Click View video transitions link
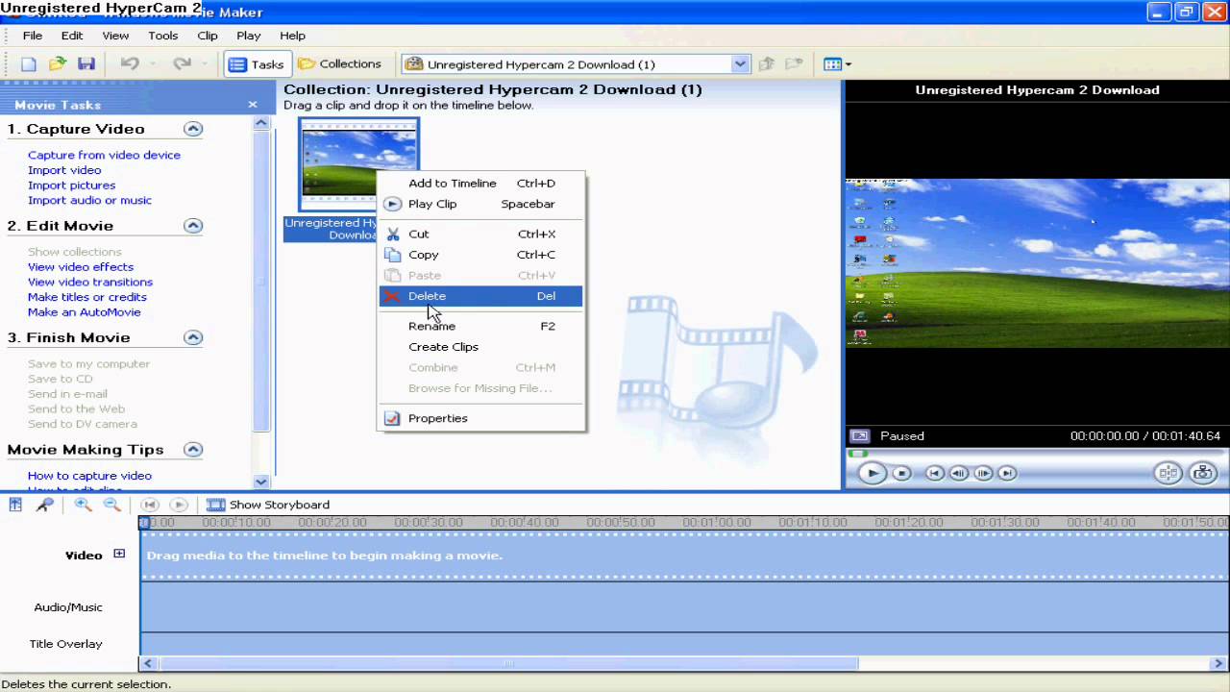Screen dimensions: 1230x692 pyautogui.click(x=90, y=283)
